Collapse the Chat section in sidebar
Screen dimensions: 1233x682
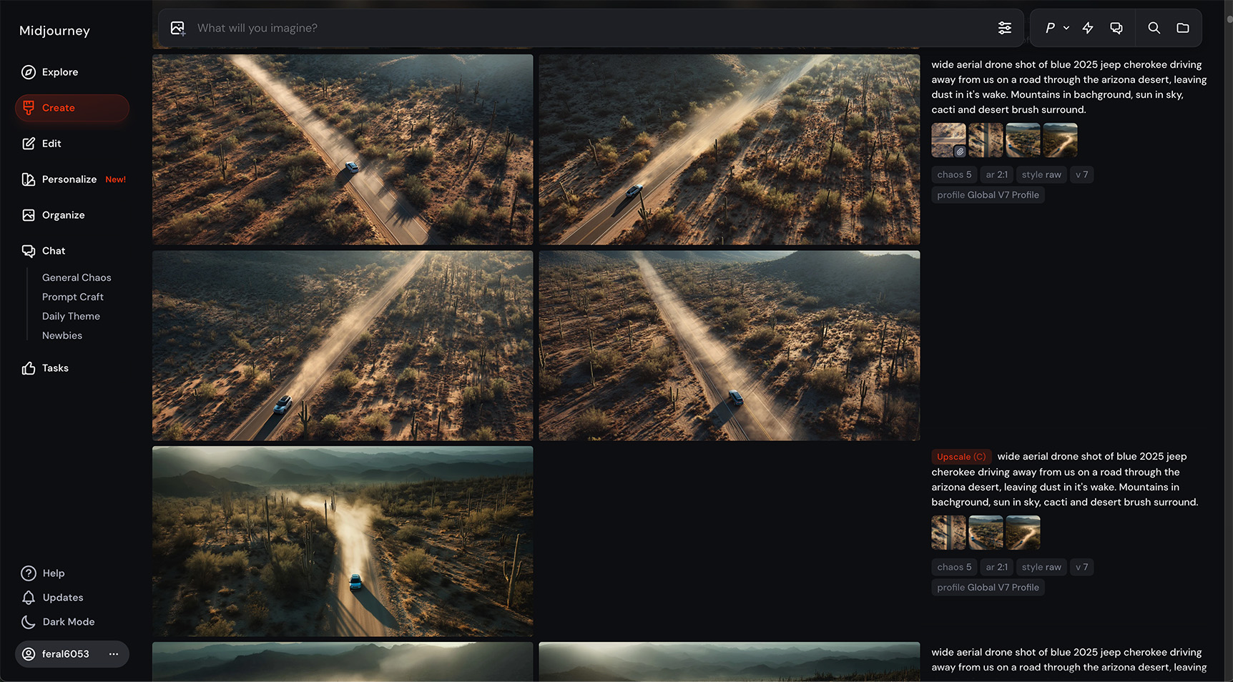(x=53, y=251)
